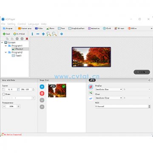
Task: Click the JPG badge above display settings
Action: pos(92,80)
